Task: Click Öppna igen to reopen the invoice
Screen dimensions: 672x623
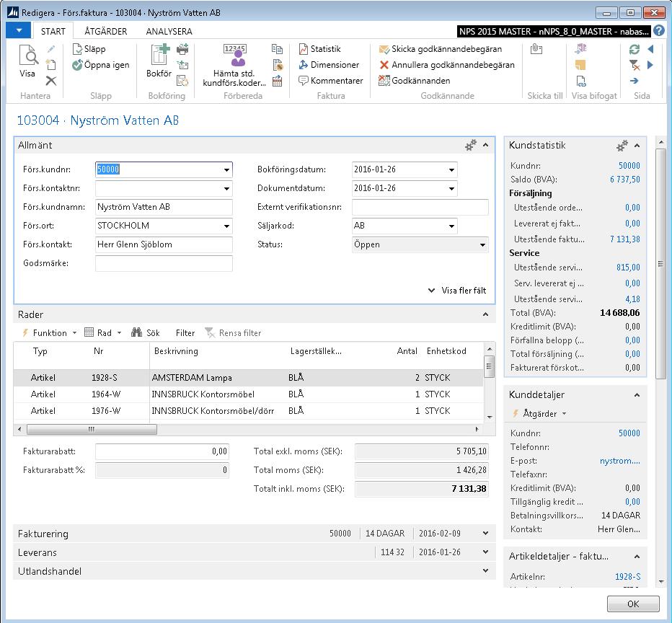Action: pyautogui.click(x=101, y=65)
